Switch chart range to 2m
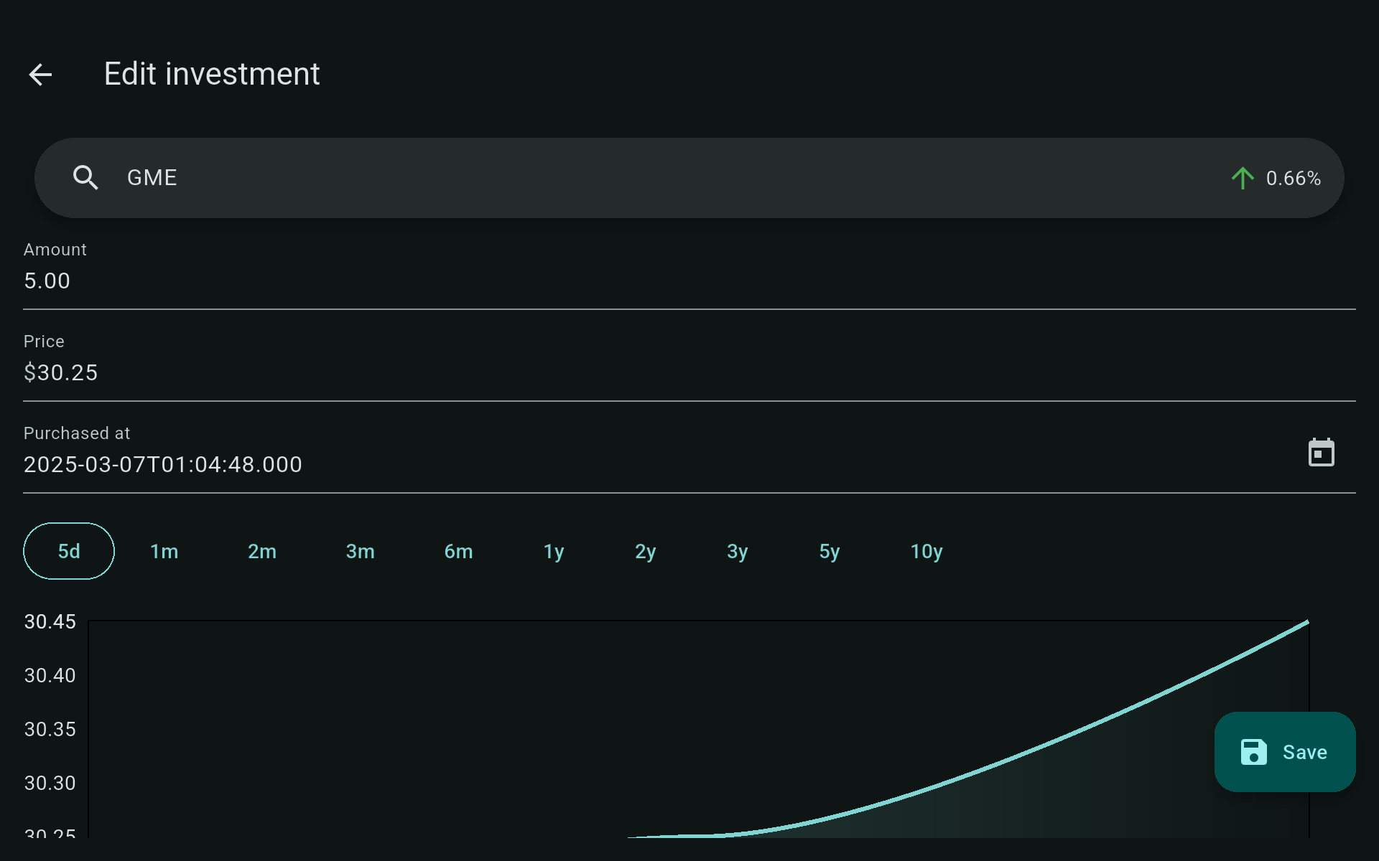The width and height of the screenshot is (1379, 861). [262, 551]
